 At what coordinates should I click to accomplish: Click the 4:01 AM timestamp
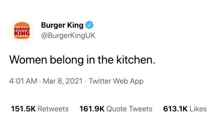[x=23, y=81]
